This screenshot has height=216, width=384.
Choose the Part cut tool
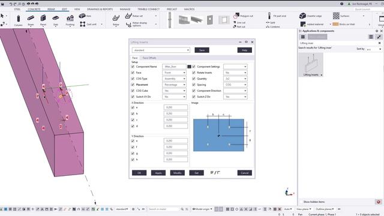click(x=239, y=26)
